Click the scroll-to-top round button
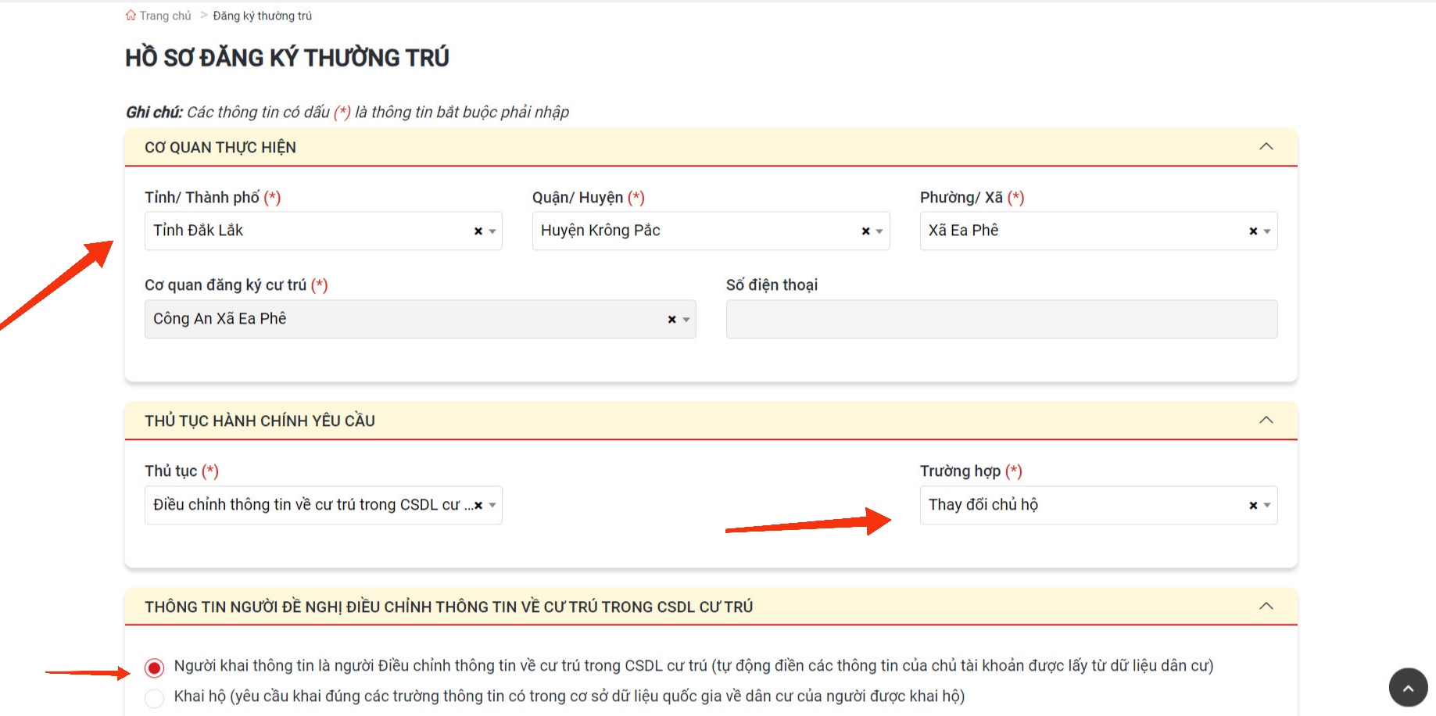1436x716 pixels. [1408, 688]
